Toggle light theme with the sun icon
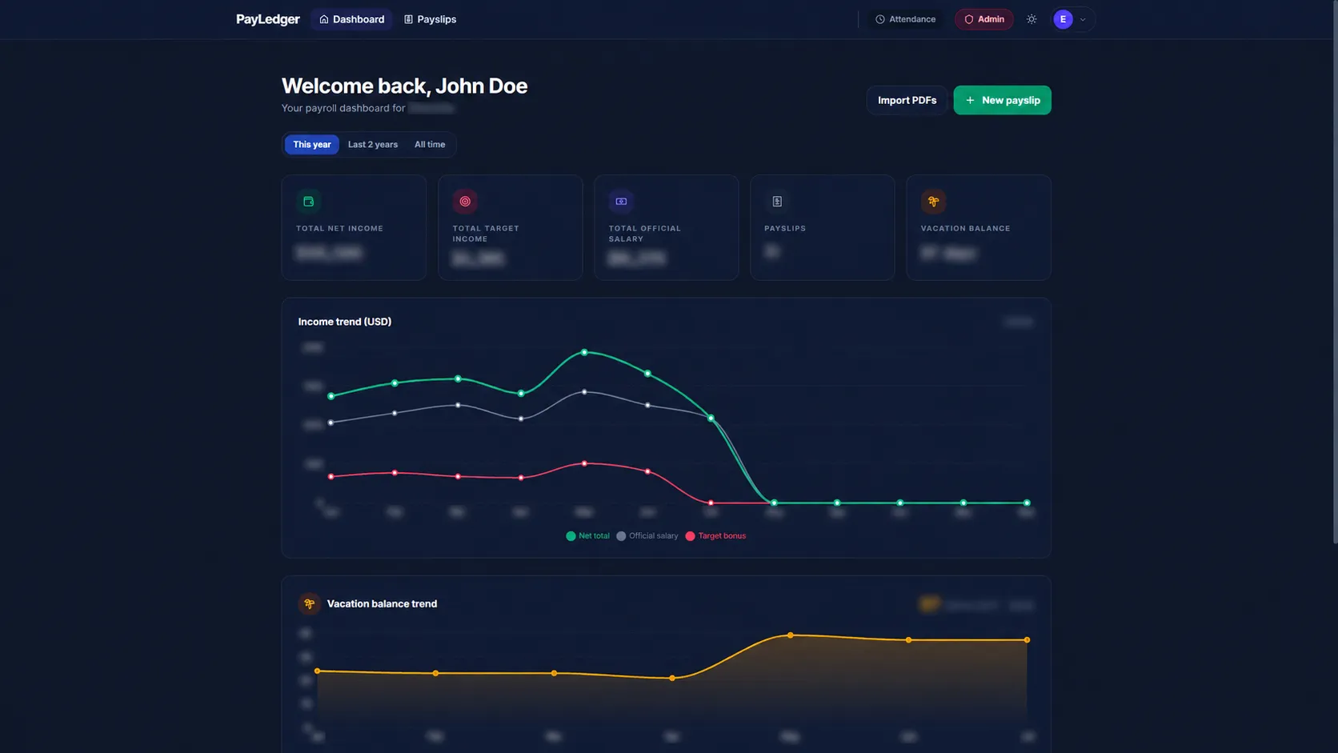 tap(1032, 19)
